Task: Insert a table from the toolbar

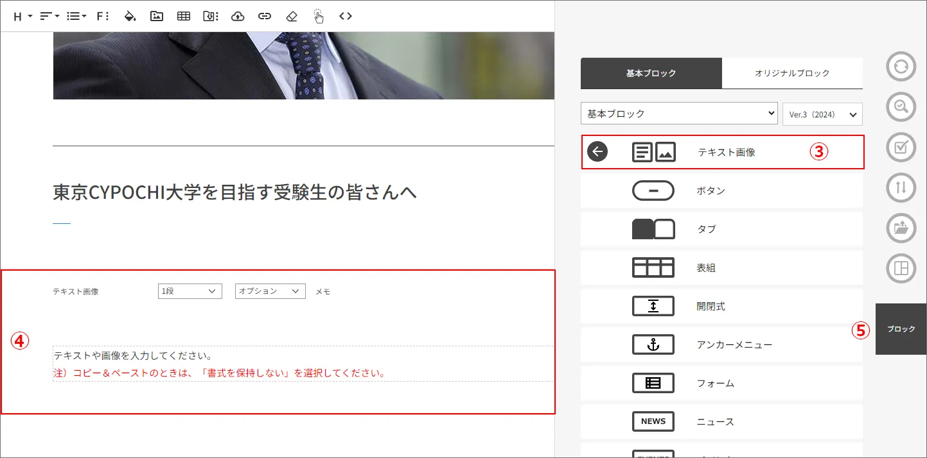Action: tap(184, 17)
